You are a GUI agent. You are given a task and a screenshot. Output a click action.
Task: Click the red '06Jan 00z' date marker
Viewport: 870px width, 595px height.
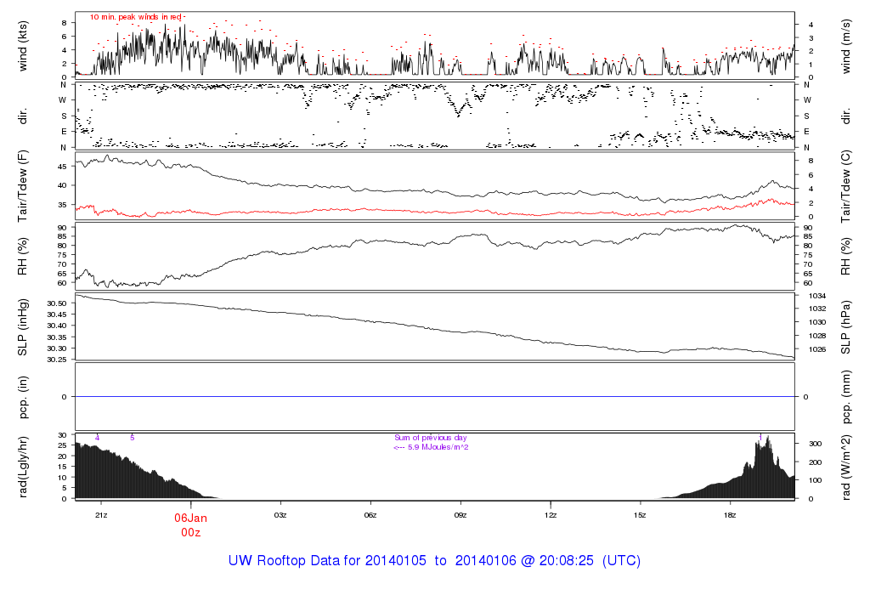[190, 524]
